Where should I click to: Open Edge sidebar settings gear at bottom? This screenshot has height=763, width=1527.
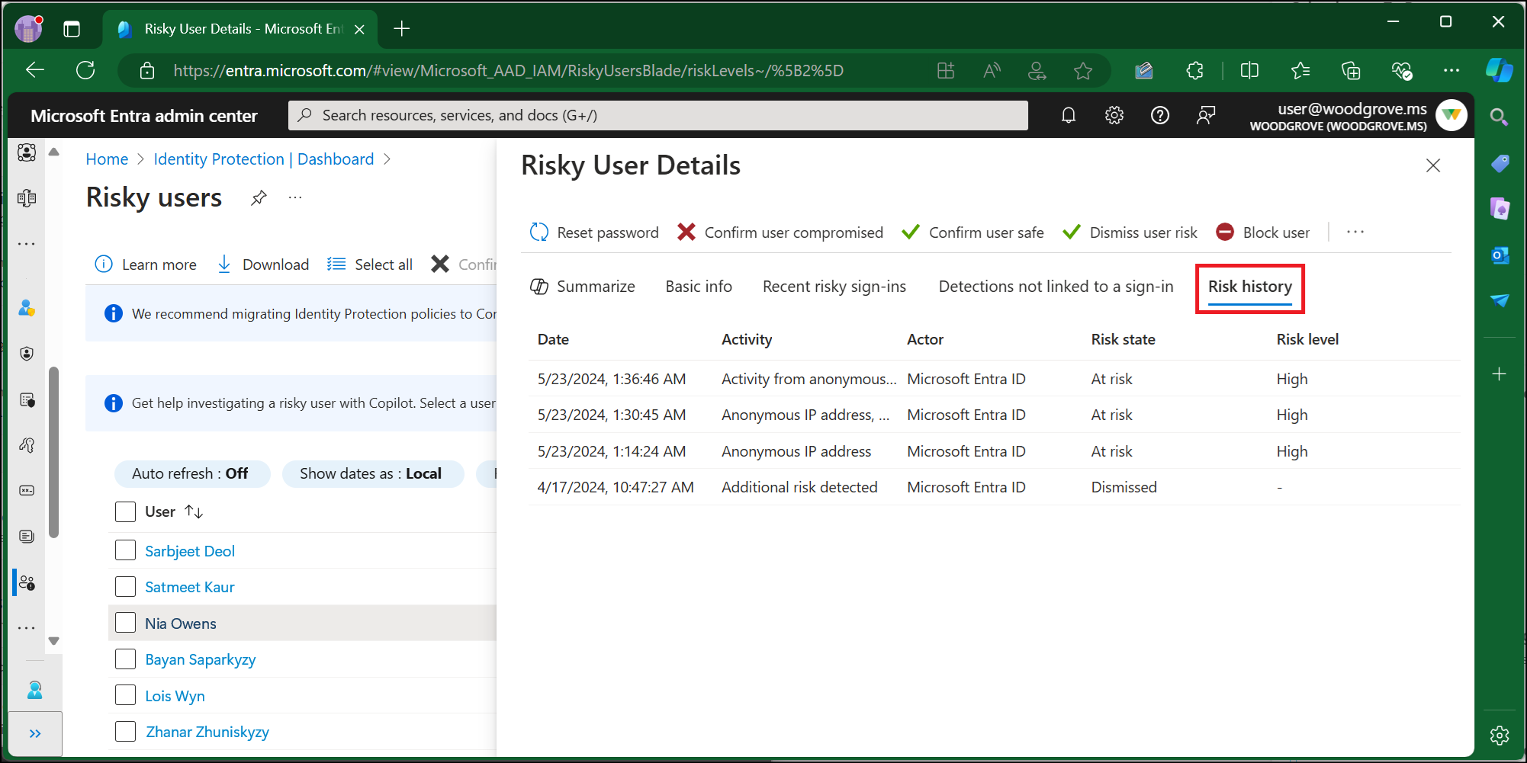[x=1500, y=736]
